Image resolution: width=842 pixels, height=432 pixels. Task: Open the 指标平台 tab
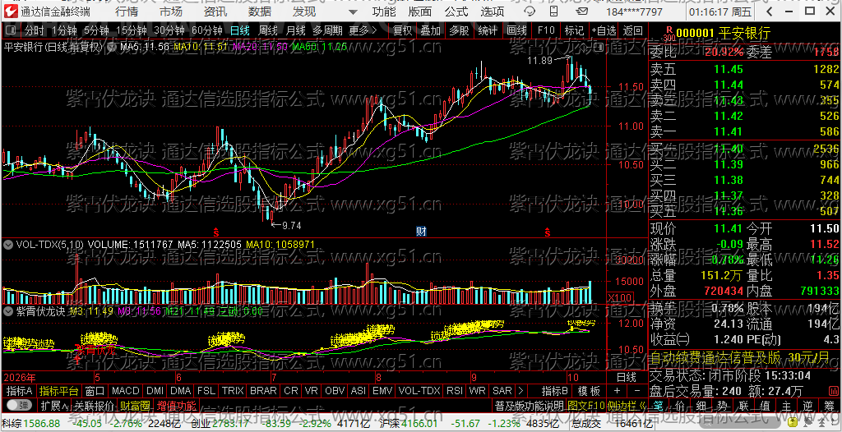[x=59, y=391]
